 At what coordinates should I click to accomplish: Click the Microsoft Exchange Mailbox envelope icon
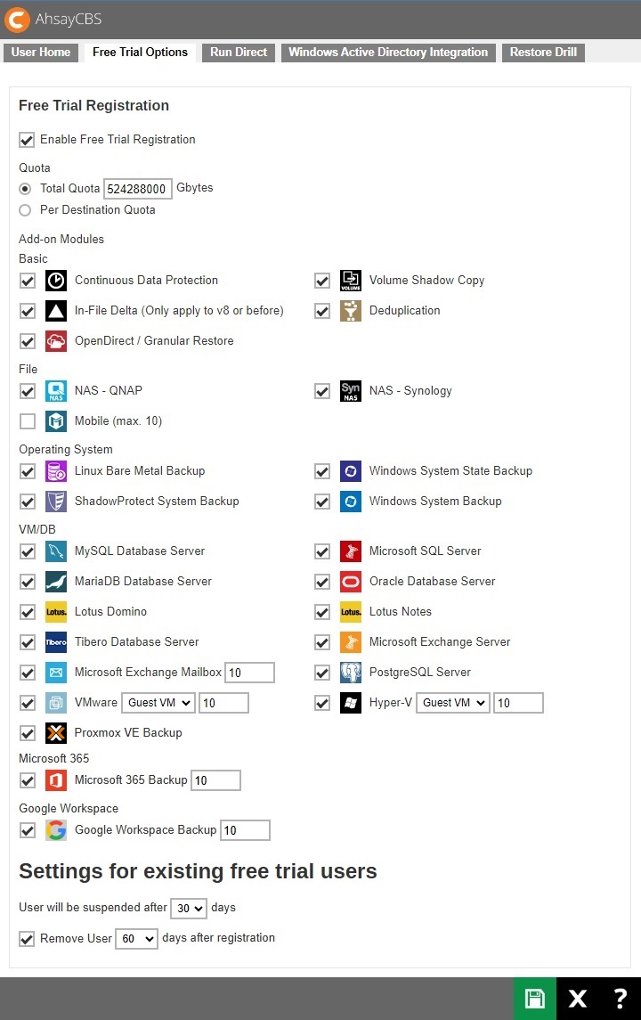(56, 673)
